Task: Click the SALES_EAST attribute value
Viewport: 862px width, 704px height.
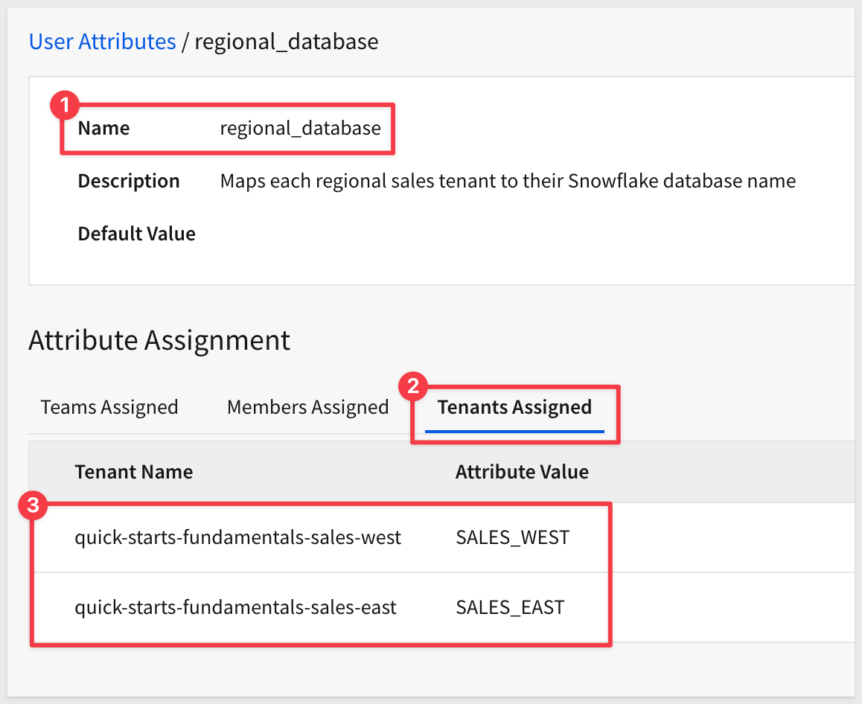Action: (510, 607)
